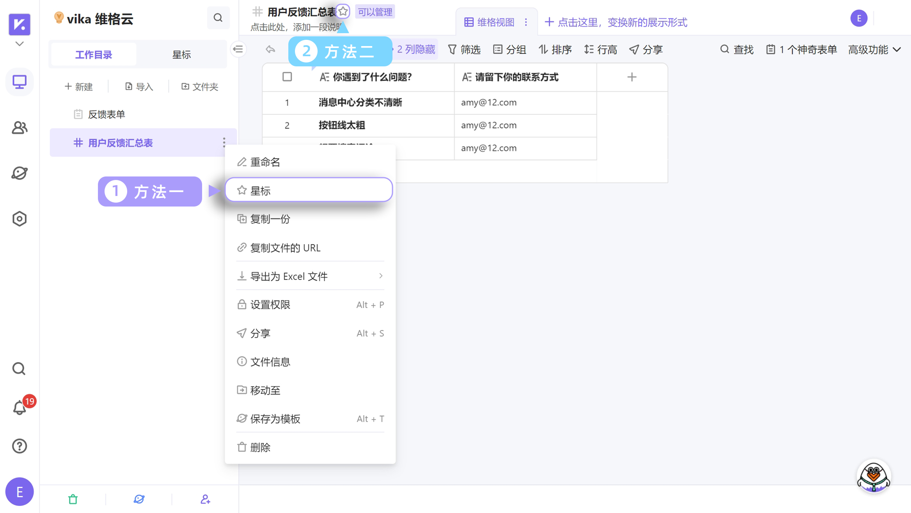
Task: Open notifications via the bell icon
Action: [20, 408]
